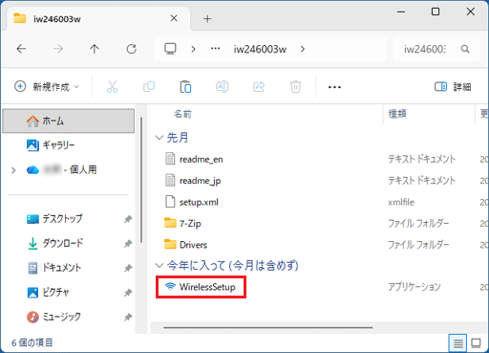
Task: Click the navigation pane vertical scrollbar
Action: (x=141, y=180)
